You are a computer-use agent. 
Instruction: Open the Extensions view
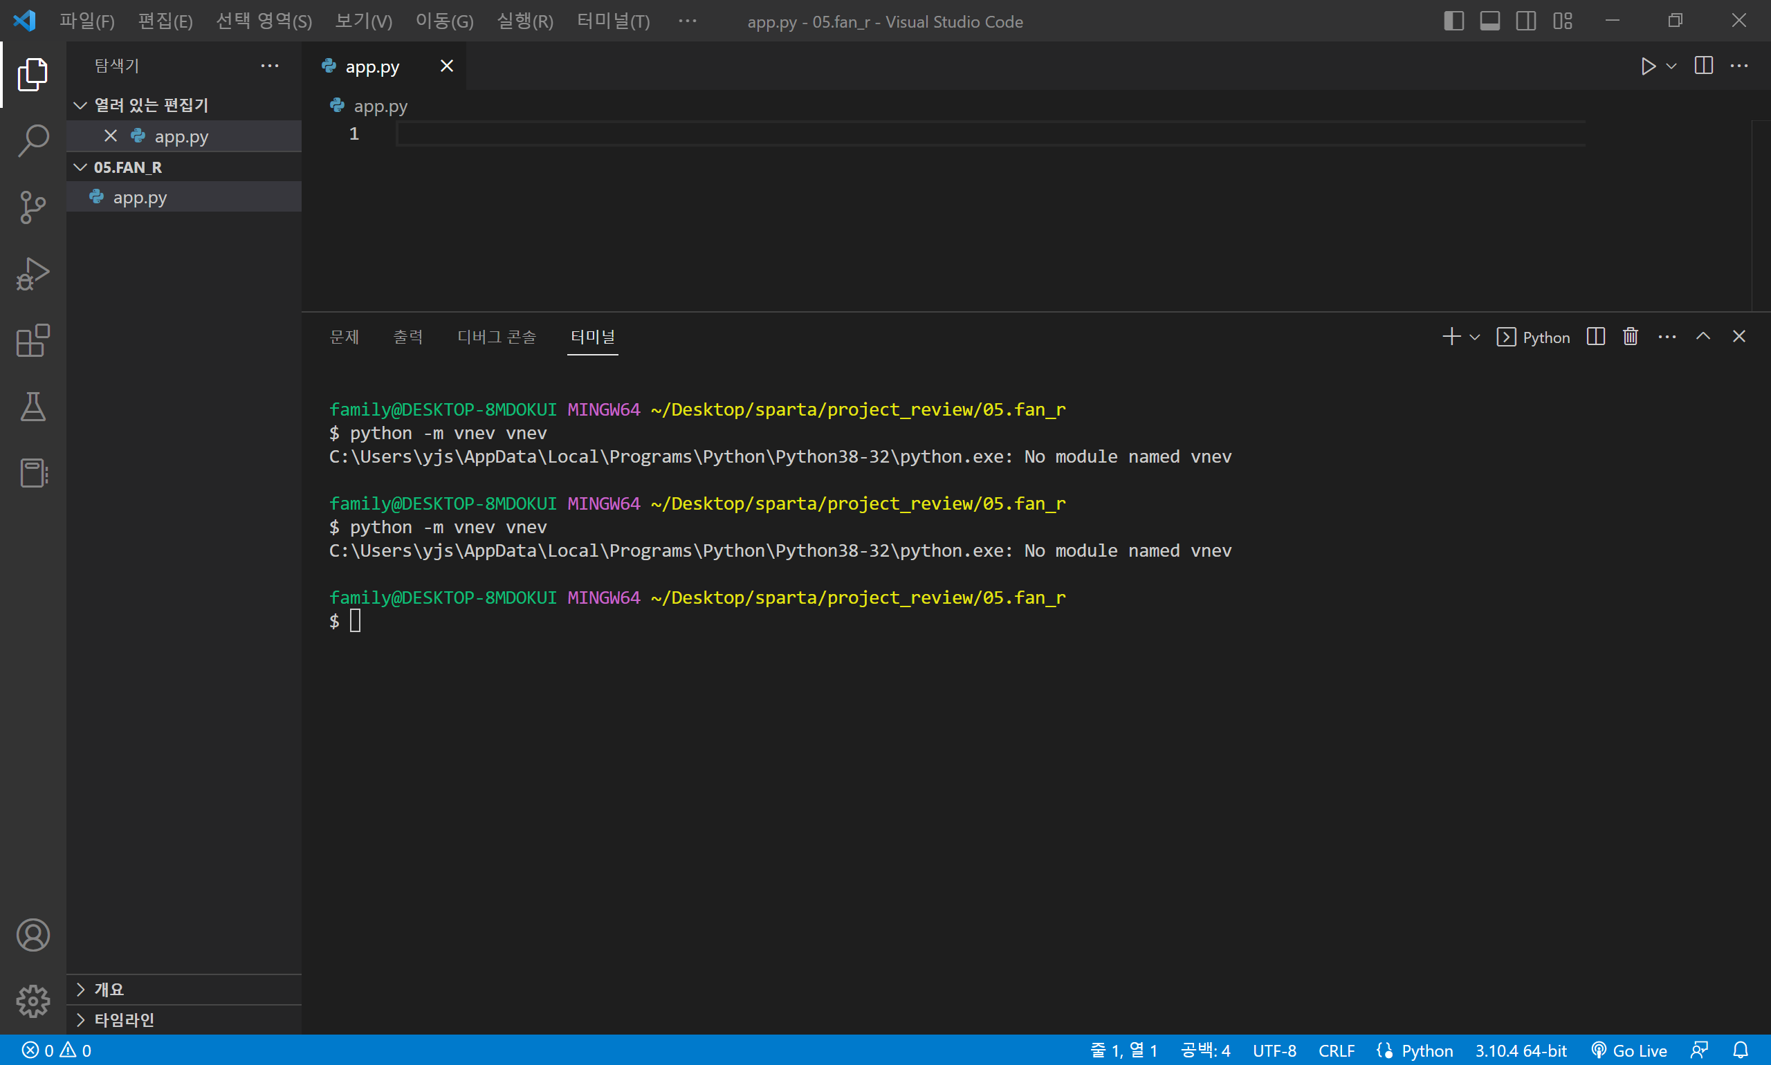[33, 341]
